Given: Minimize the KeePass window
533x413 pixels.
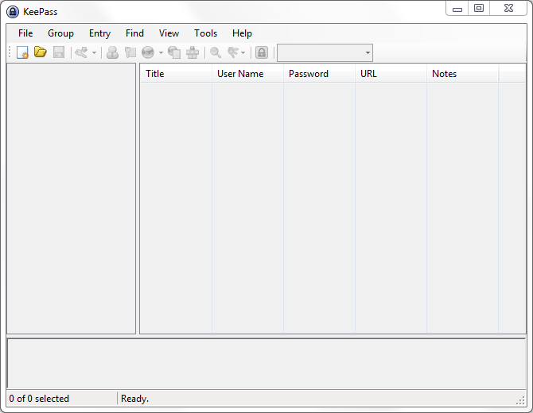Looking at the screenshot, I should click(x=457, y=9).
